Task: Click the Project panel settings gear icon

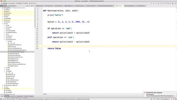Action: point(32,6)
